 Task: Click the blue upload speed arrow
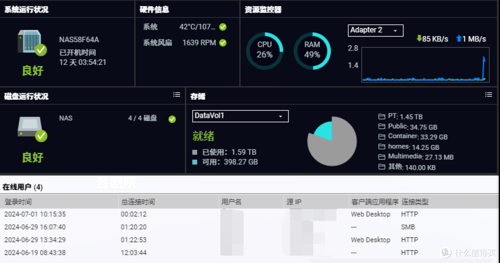click(459, 38)
